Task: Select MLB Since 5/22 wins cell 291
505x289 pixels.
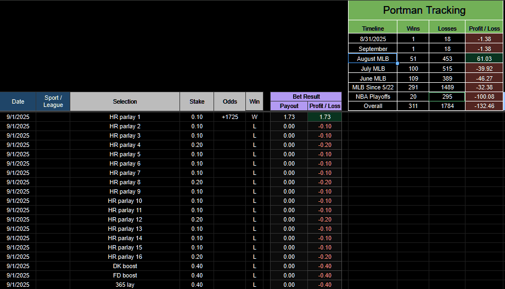Action: 413,87
